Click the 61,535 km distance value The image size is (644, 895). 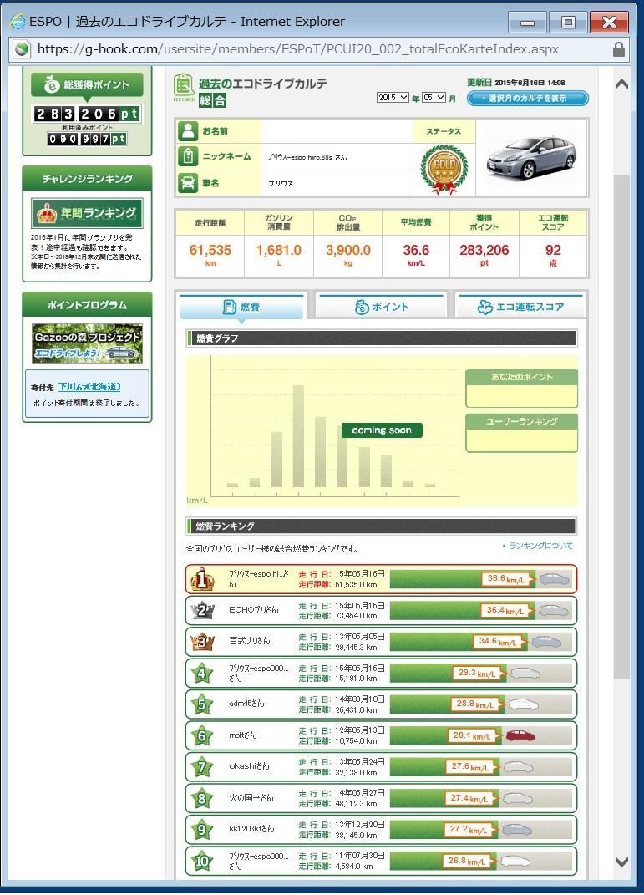coord(210,251)
